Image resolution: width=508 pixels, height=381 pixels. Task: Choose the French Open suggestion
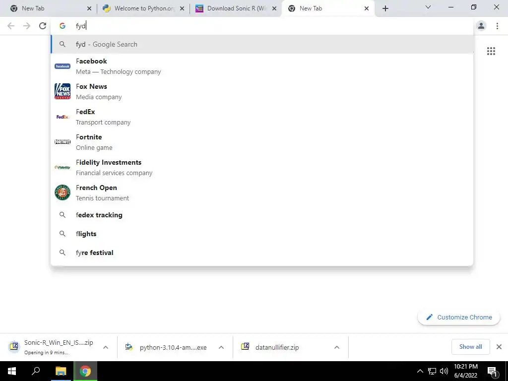(x=262, y=192)
